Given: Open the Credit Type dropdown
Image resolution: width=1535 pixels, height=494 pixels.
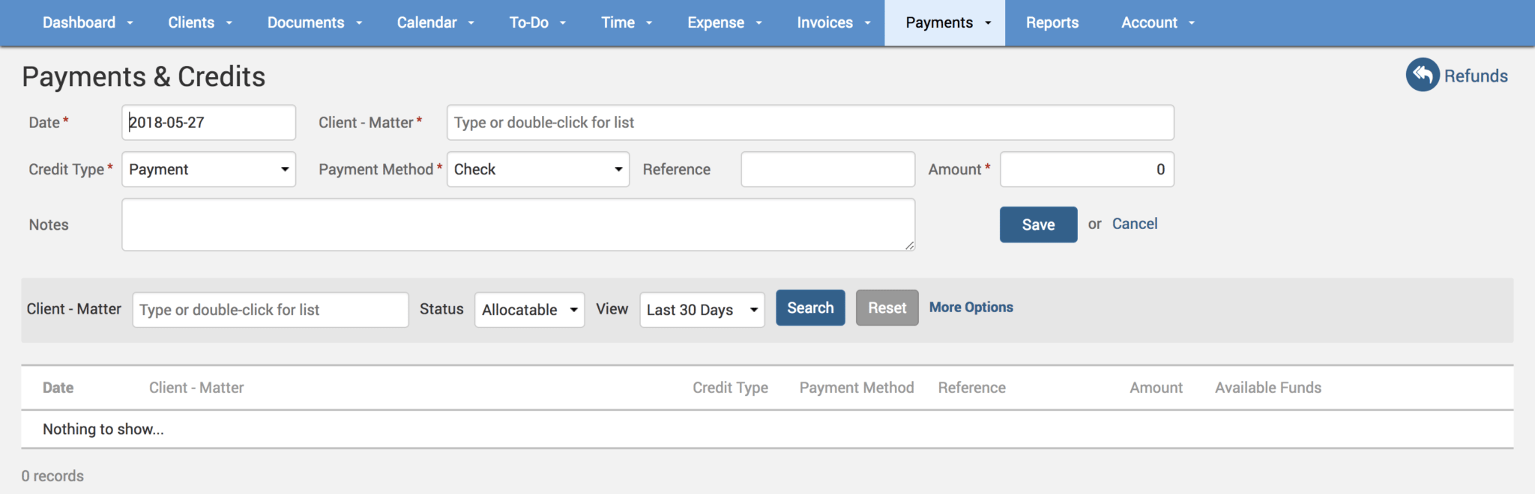Looking at the screenshot, I should 208,169.
